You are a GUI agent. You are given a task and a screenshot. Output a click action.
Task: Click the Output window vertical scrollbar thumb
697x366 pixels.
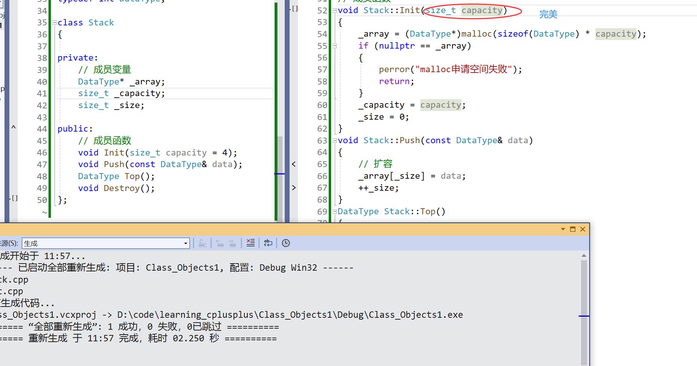584,312
